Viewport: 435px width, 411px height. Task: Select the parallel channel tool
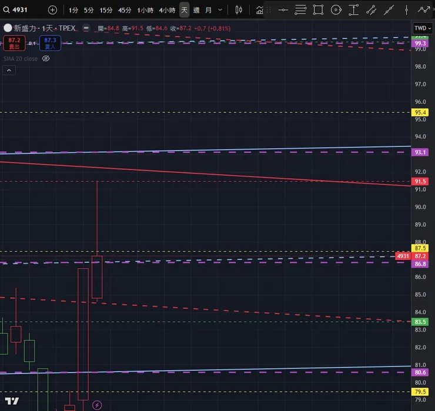coord(371,10)
